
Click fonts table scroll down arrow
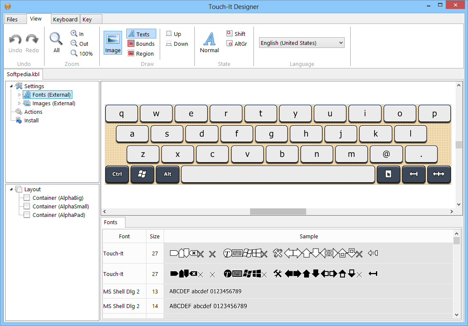point(457,315)
